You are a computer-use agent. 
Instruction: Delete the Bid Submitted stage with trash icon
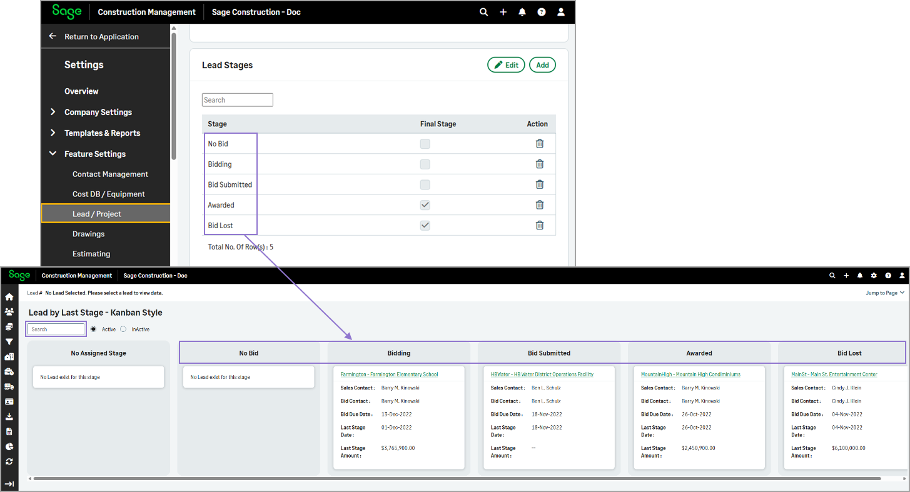tap(540, 184)
